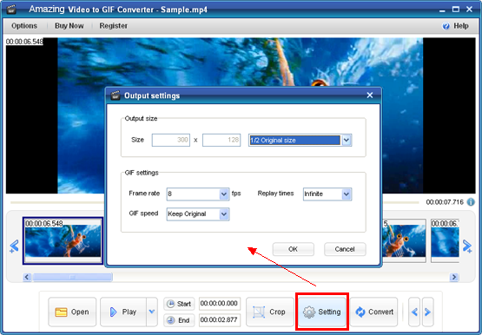Open the Replay times dropdown showing Infinite
The width and height of the screenshot is (482, 335).
pyautogui.click(x=327, y=194)
